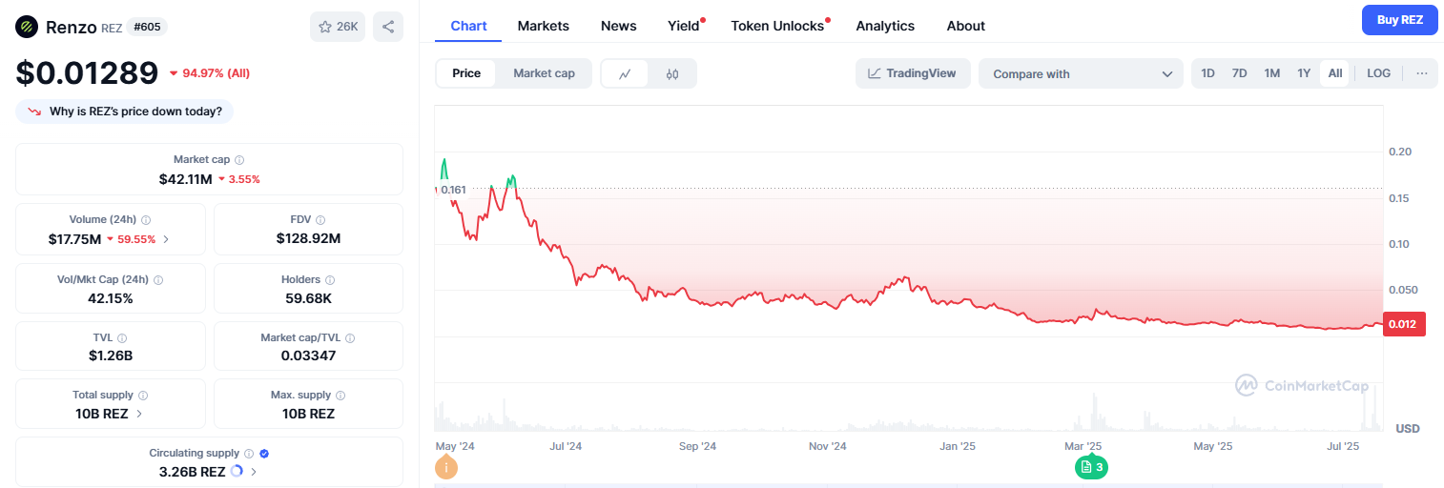Click the Renzo token logo icon

tap(27, 27)
